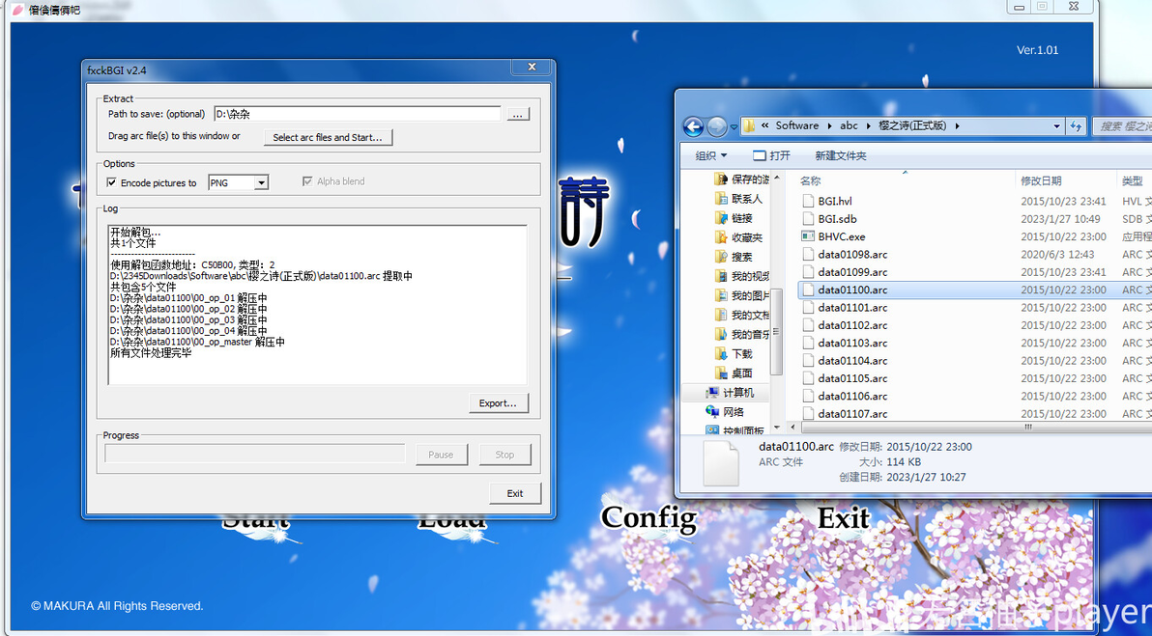This screenshot has width=1152, height=636.
Task: Sort files by the 修改日期 column header
Action: coord(1041,180)
